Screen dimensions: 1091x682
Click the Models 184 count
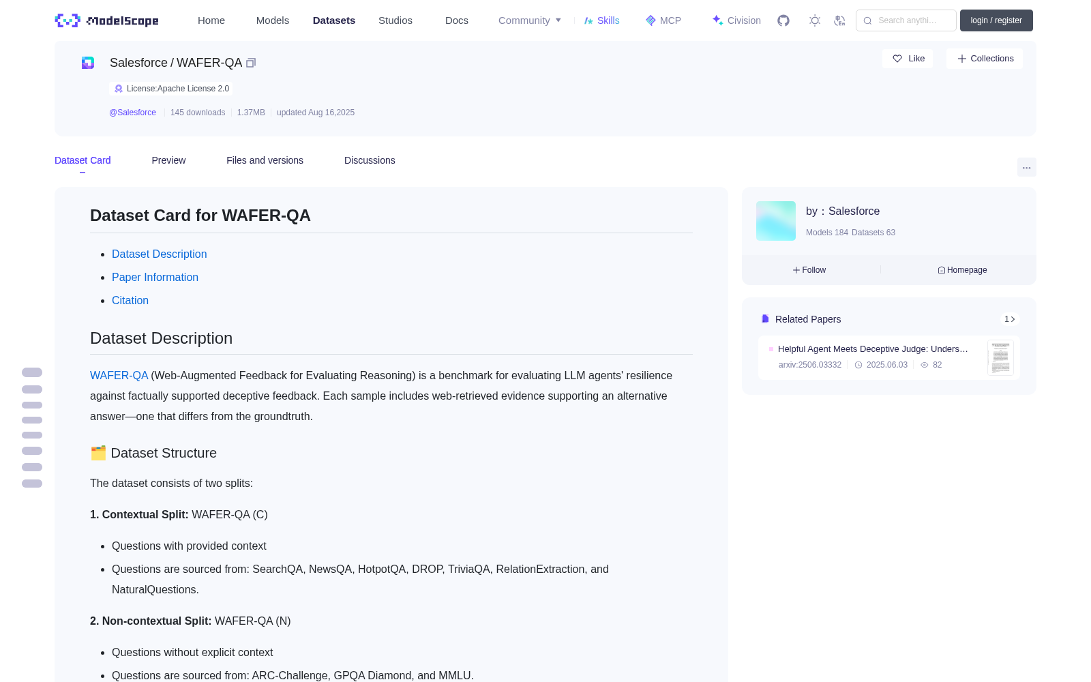(827, 233)
